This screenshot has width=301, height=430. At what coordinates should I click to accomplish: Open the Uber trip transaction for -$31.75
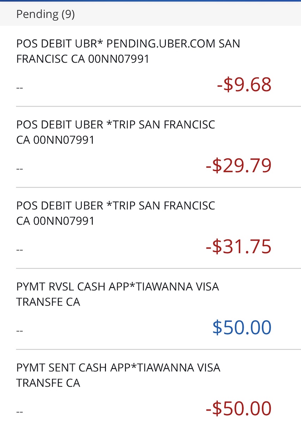pyautogui.click(x=150, y=228)
